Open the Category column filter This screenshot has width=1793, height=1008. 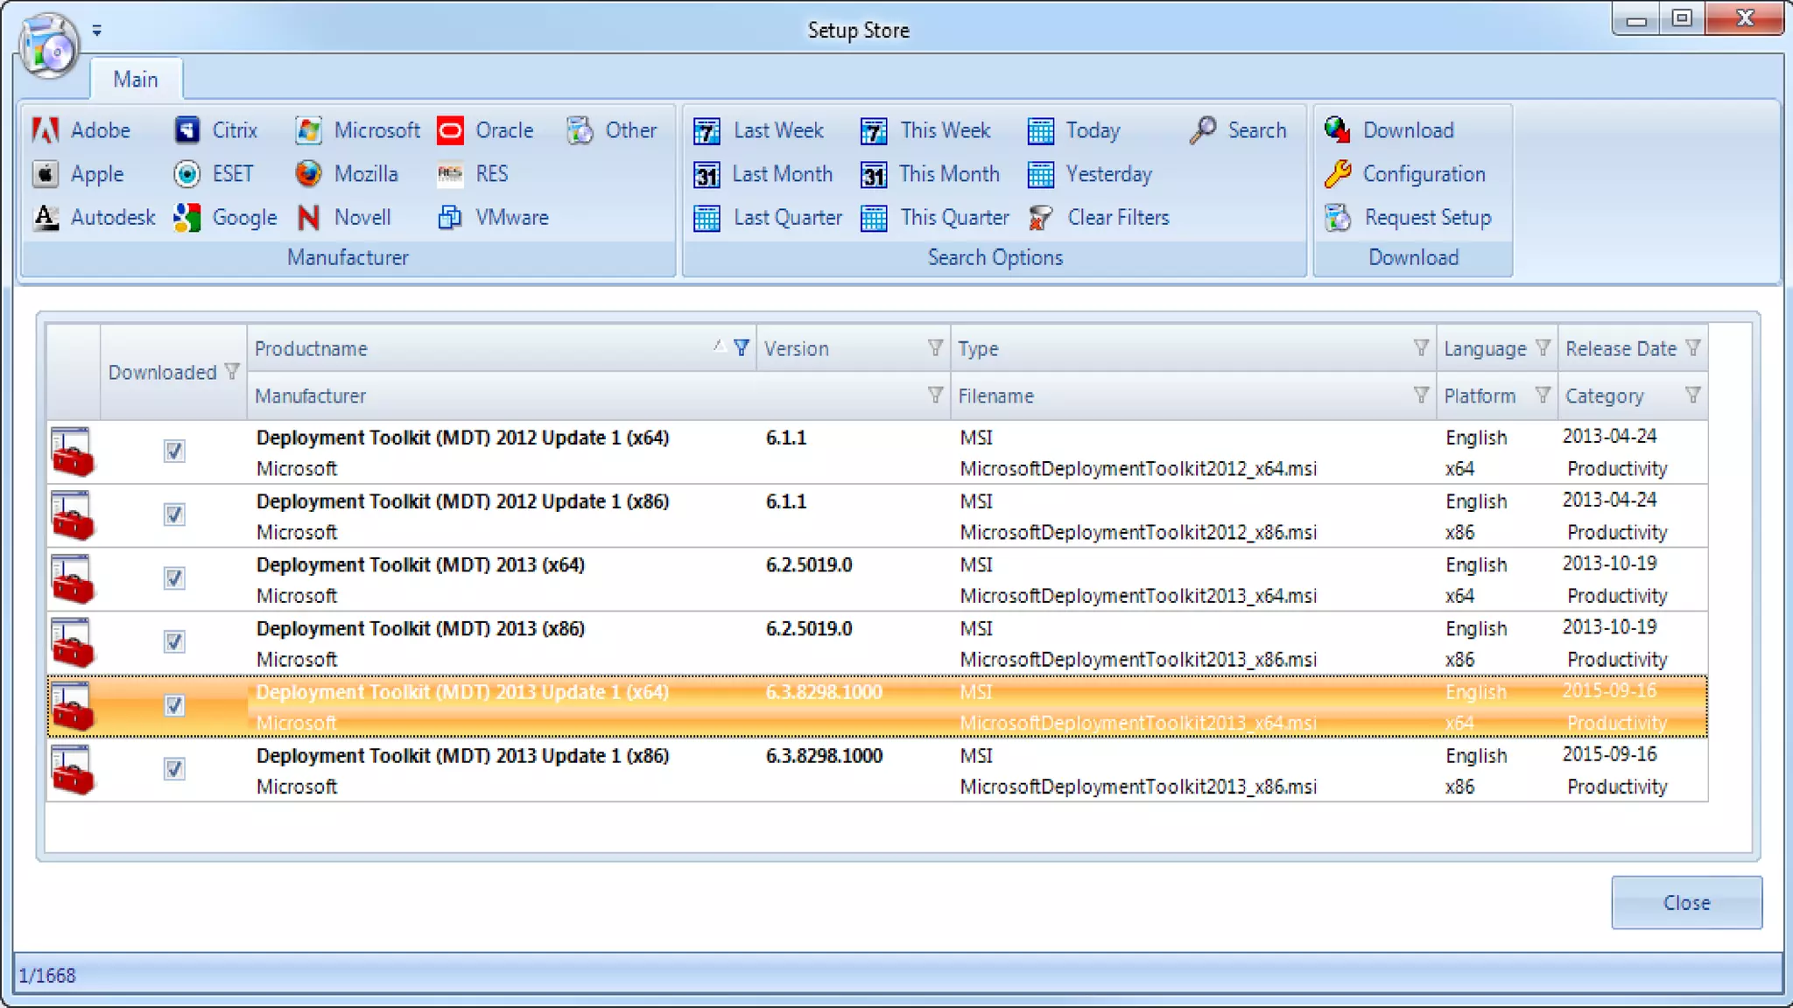click(x=1693, y=395)
